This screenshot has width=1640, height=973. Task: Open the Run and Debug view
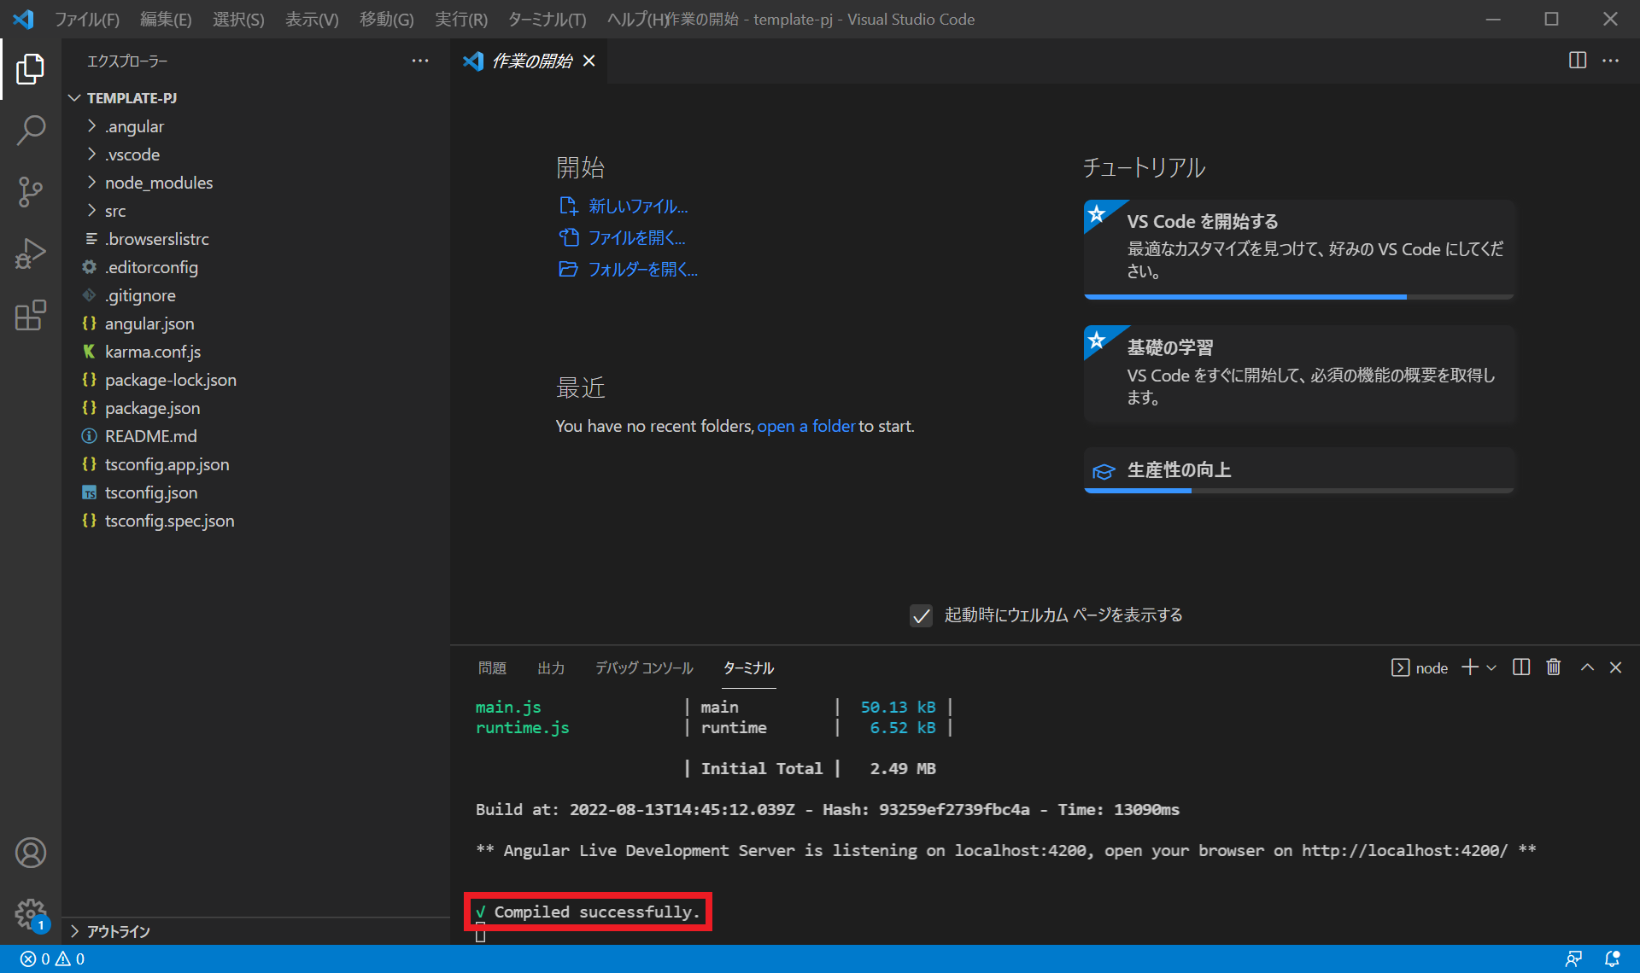(x=31, y=253)
